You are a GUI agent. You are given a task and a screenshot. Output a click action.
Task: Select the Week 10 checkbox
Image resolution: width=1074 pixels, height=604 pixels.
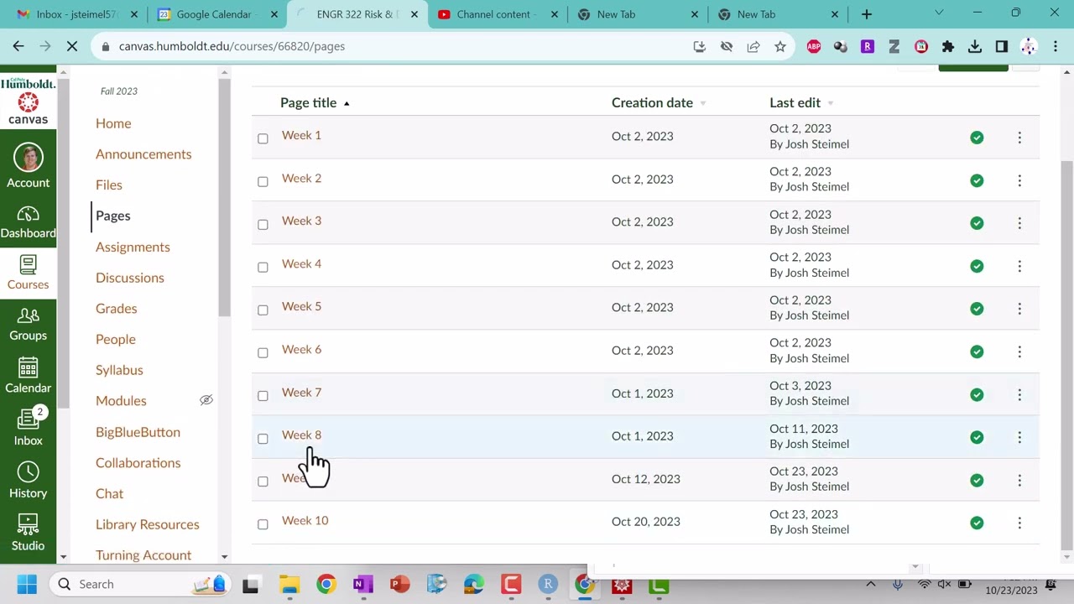click(263, 523)
